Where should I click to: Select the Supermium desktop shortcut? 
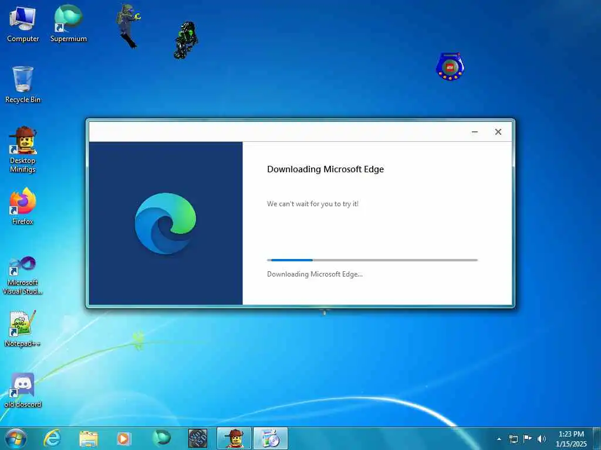[69, 23]
